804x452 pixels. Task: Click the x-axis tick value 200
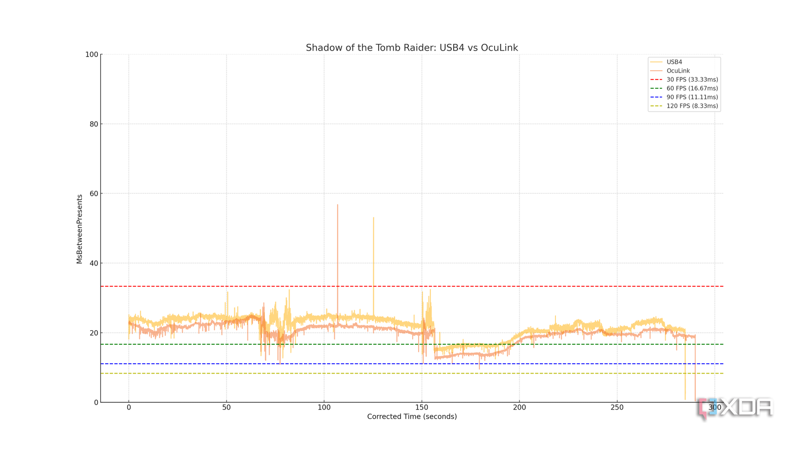point(519,407)
